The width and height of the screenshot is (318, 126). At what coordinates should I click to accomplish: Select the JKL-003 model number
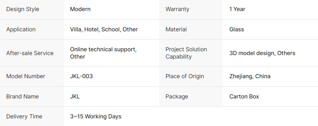pos(81,76)
